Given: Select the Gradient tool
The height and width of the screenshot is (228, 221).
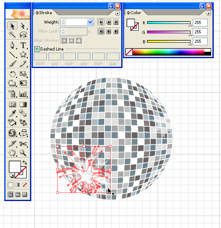Looking at the screenshot, I should (x=23, y=104).
